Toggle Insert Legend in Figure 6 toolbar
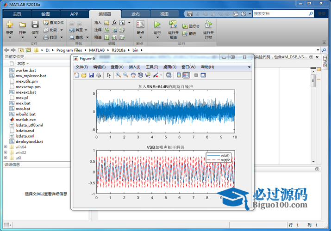 pos(186,75)
